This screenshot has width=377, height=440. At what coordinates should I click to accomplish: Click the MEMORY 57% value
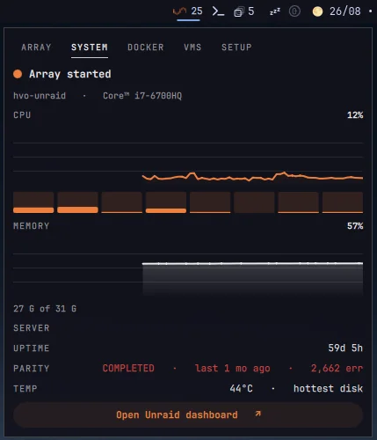tap(355, 226)
